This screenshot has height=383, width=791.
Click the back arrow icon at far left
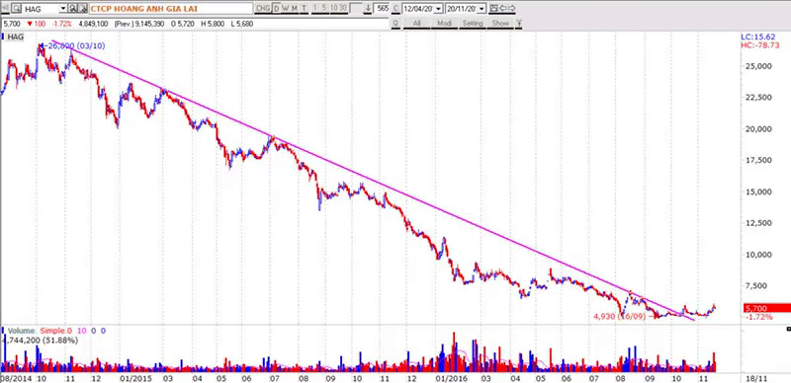tap(5, 9)
